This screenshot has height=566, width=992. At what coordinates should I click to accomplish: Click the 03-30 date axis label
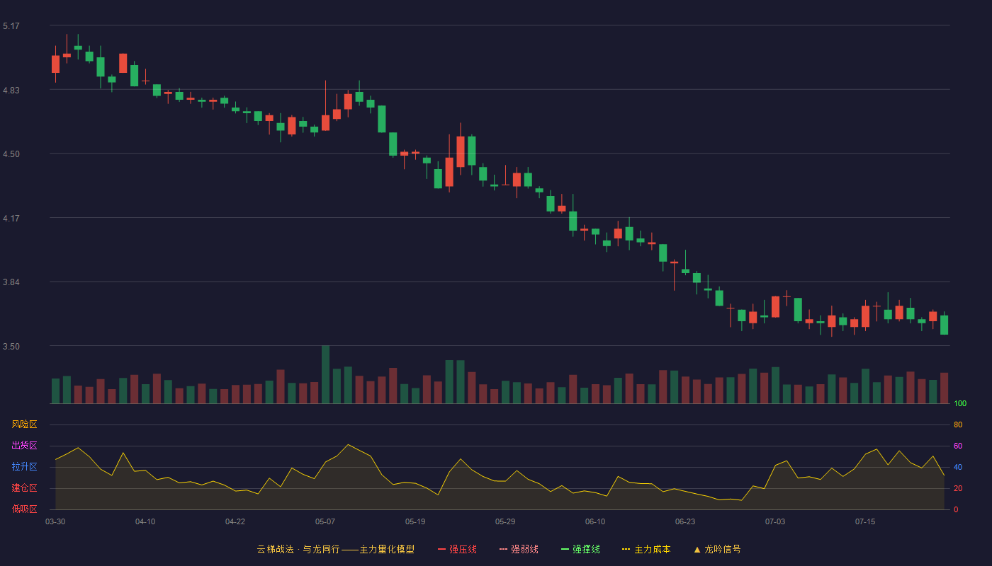55,521
